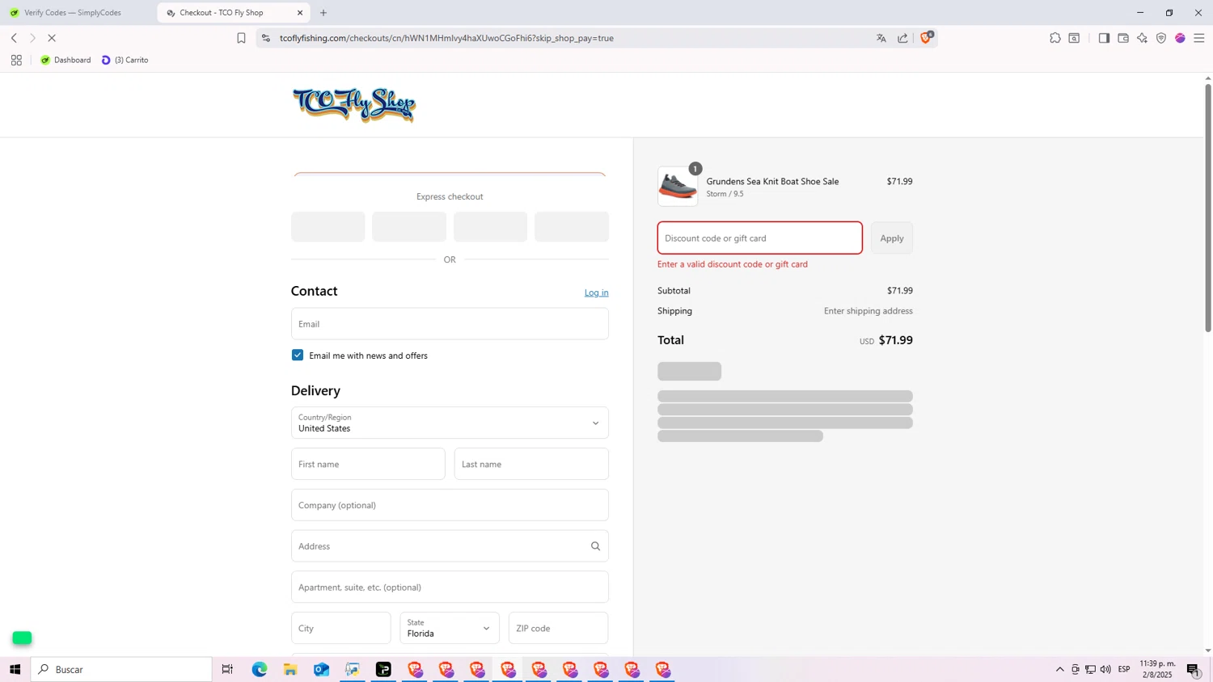Open the Brave Wallet icon
Screen dimensions: 1213x682
coord(1123,38)
